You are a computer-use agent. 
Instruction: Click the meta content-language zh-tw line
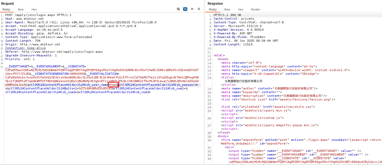coord(269,66)
